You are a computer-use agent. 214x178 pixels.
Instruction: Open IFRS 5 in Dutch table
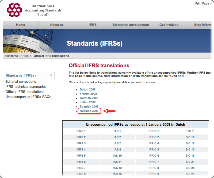81,156
